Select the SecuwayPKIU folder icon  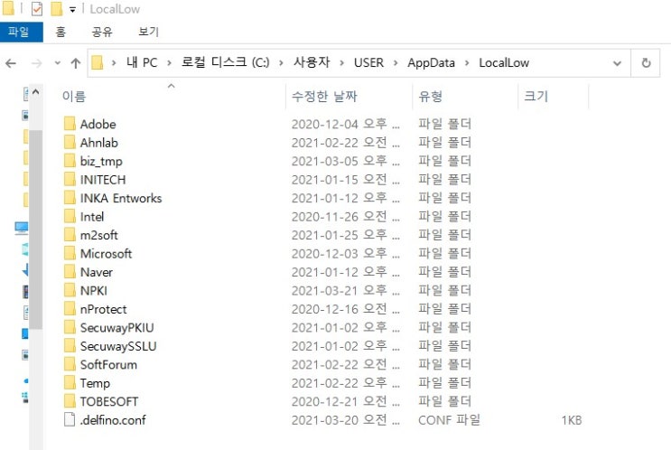(70, 327)
